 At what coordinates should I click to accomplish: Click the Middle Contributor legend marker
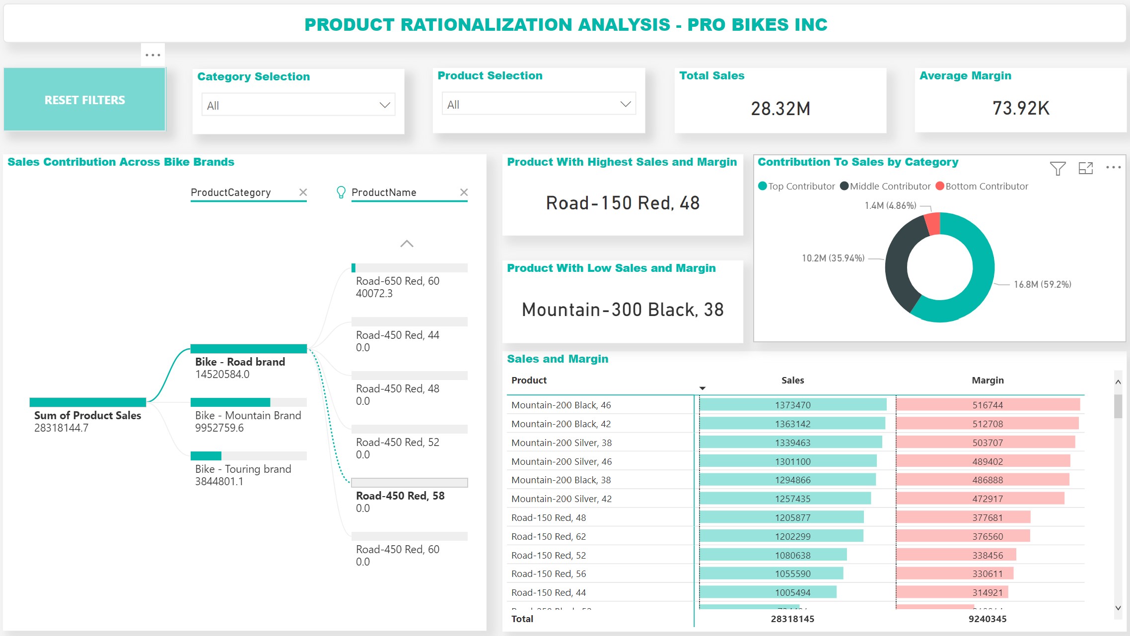[x=844, y=186]
